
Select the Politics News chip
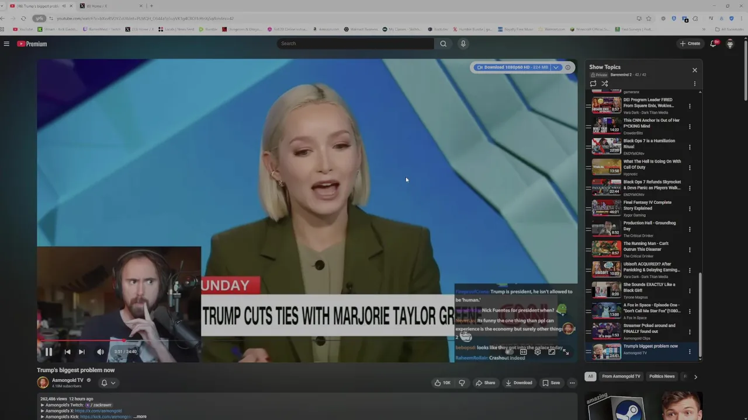click(x=662, y=377)
